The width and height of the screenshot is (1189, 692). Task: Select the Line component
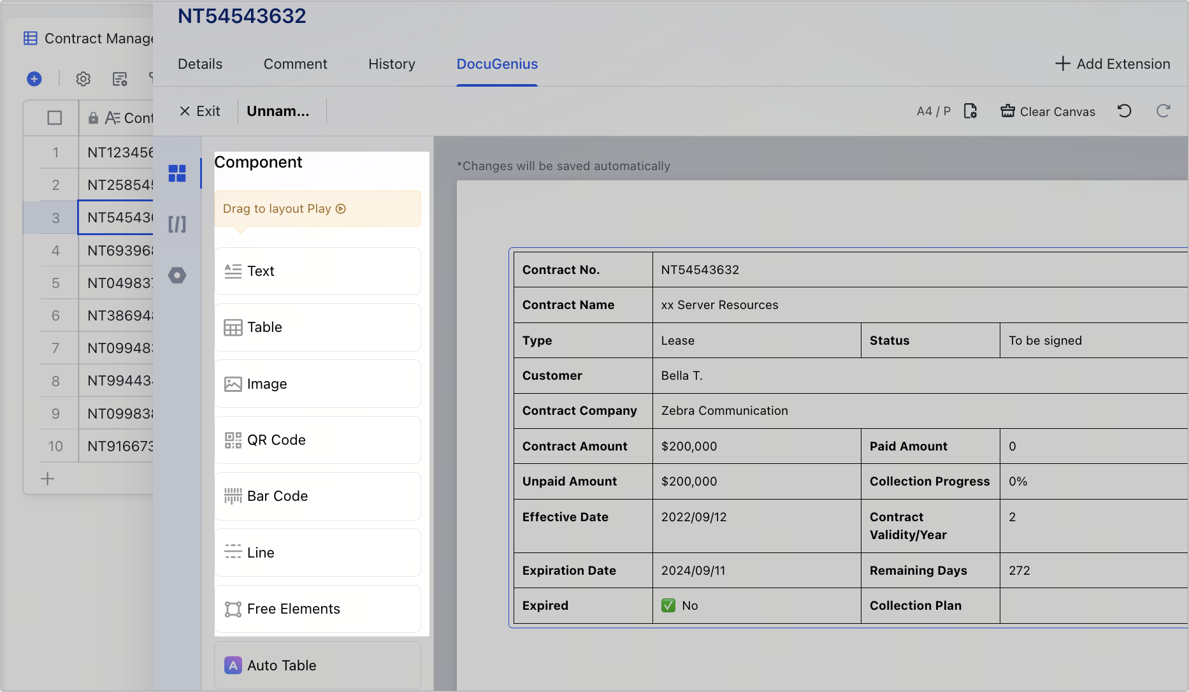(x=317, y=552)
